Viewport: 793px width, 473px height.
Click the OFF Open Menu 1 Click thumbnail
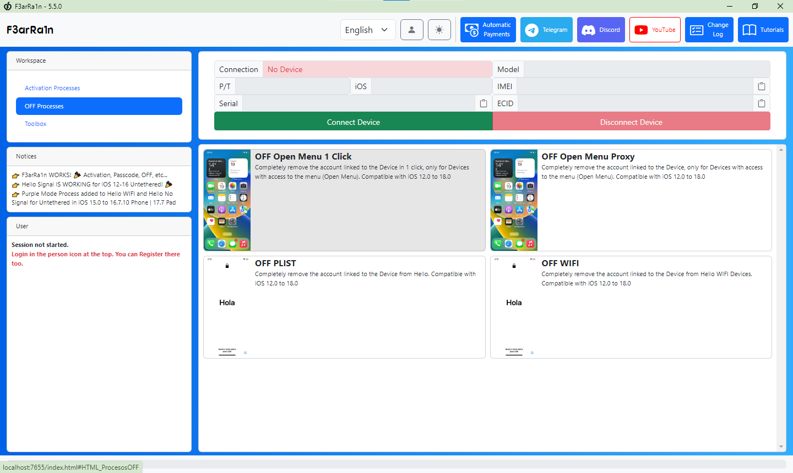point(227,200)
